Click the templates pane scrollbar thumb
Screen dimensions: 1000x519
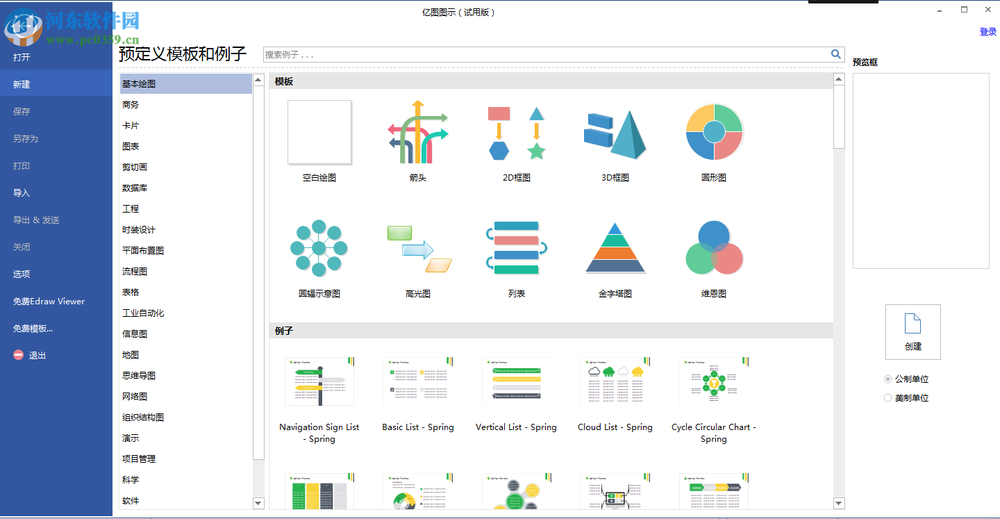point(839,117)
